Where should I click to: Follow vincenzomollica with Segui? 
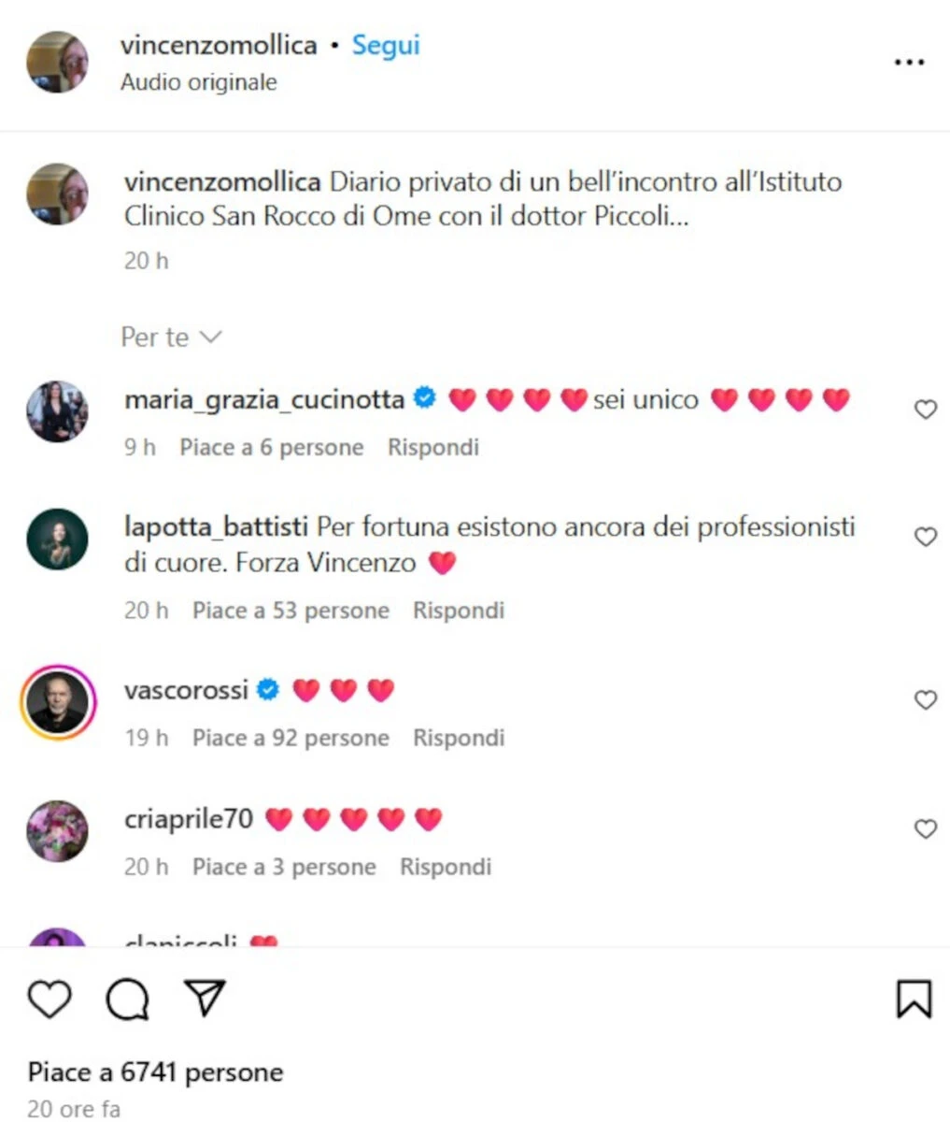(x=386, y=45)
